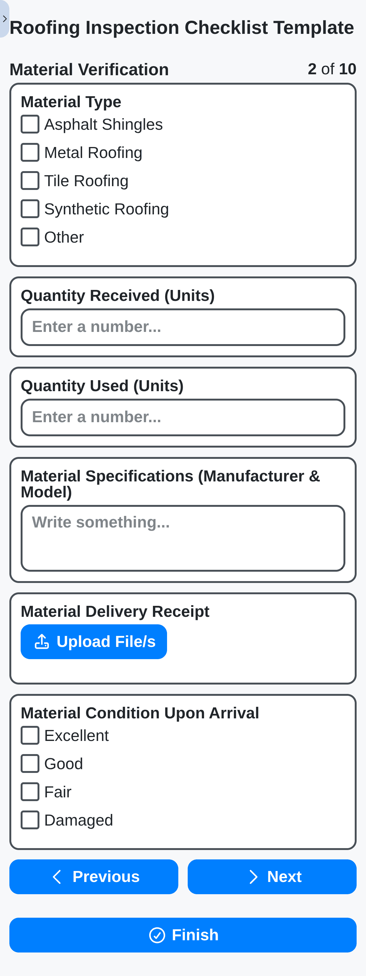Mark material condition as Excellent
The width and height of the screenshot is (366, 976).
[x=30, y=735]
